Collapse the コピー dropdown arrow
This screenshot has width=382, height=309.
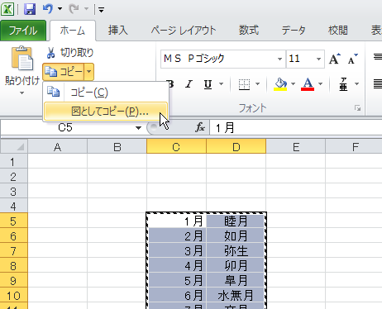coord(89,72)
